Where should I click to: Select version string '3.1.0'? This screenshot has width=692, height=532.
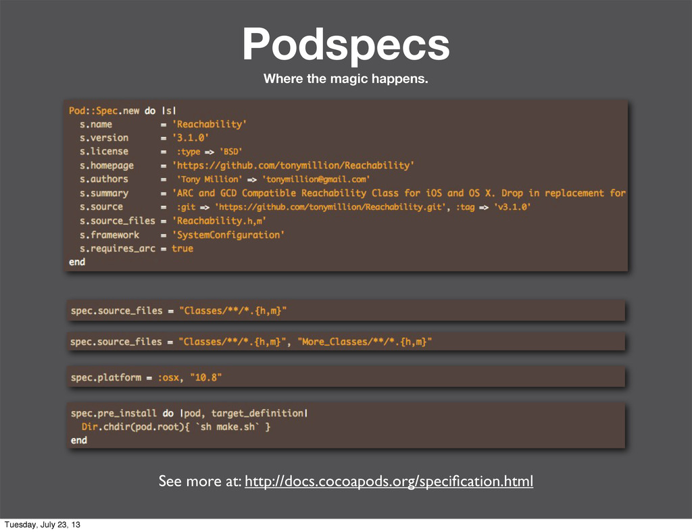click(190, 138)
